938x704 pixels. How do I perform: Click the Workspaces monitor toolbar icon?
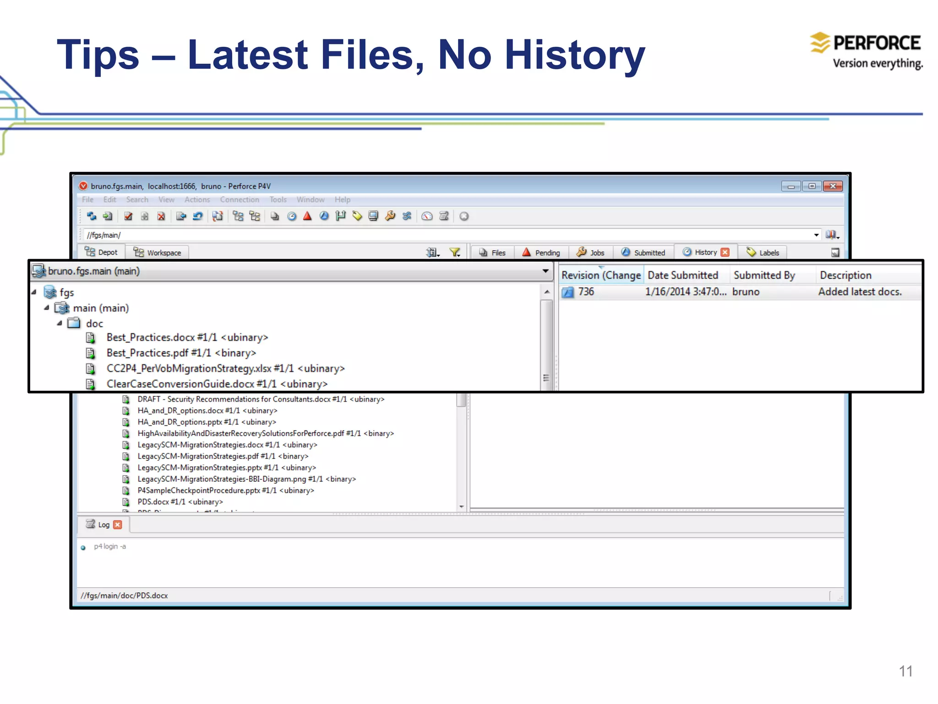point(374,216)
